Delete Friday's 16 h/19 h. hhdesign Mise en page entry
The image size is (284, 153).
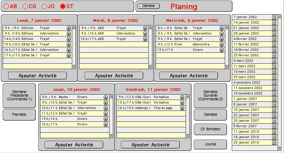pos(182,108)
